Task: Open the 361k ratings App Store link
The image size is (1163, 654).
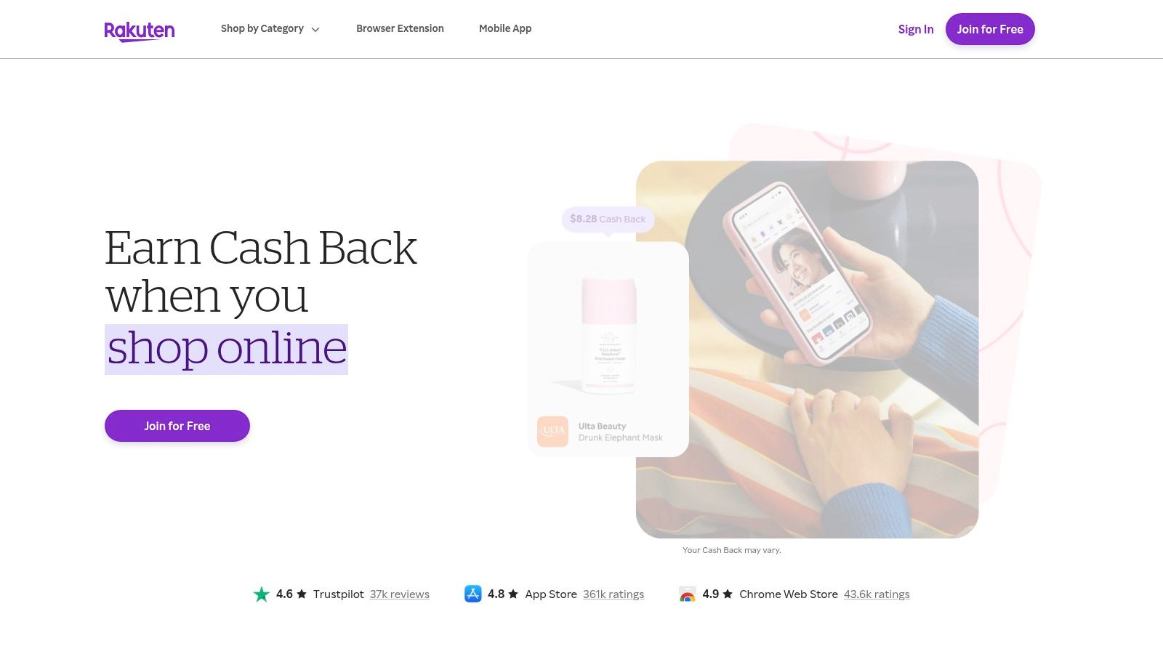Action: tap(613, 594)
